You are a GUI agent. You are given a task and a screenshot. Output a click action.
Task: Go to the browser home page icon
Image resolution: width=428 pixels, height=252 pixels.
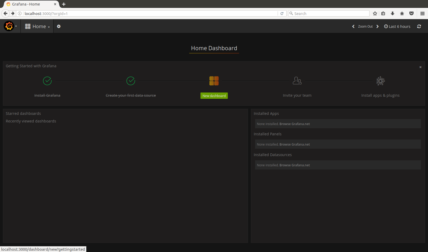[x=402, y=13]
